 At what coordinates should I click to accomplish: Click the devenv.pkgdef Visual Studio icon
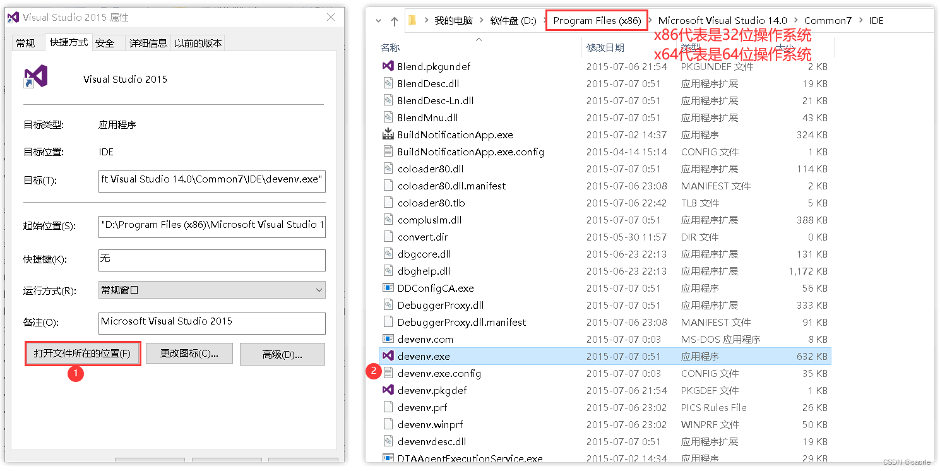coord(388,390)
